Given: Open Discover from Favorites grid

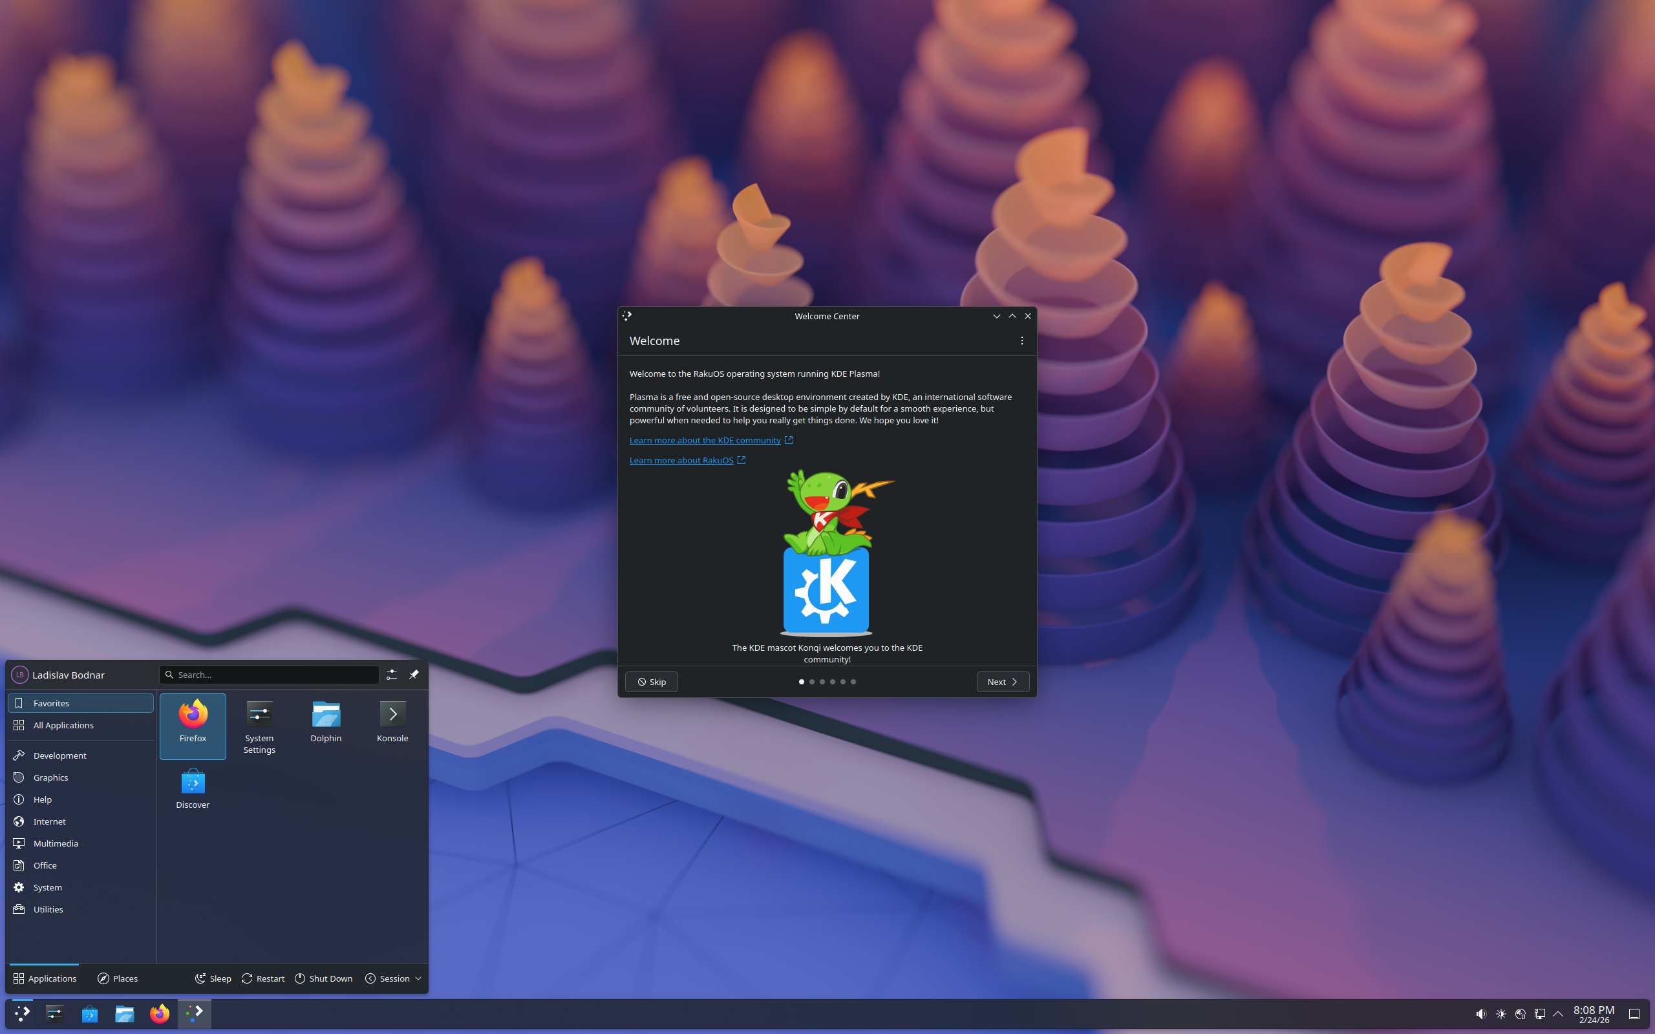Looking at the screenshot, I should (193, 789).
